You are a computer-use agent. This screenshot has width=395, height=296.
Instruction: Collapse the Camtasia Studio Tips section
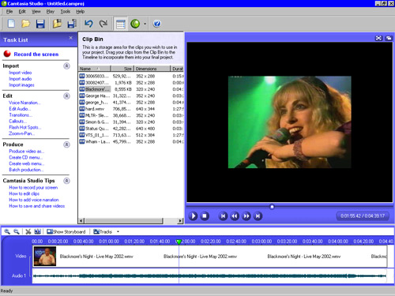click(x=66, y=181)
